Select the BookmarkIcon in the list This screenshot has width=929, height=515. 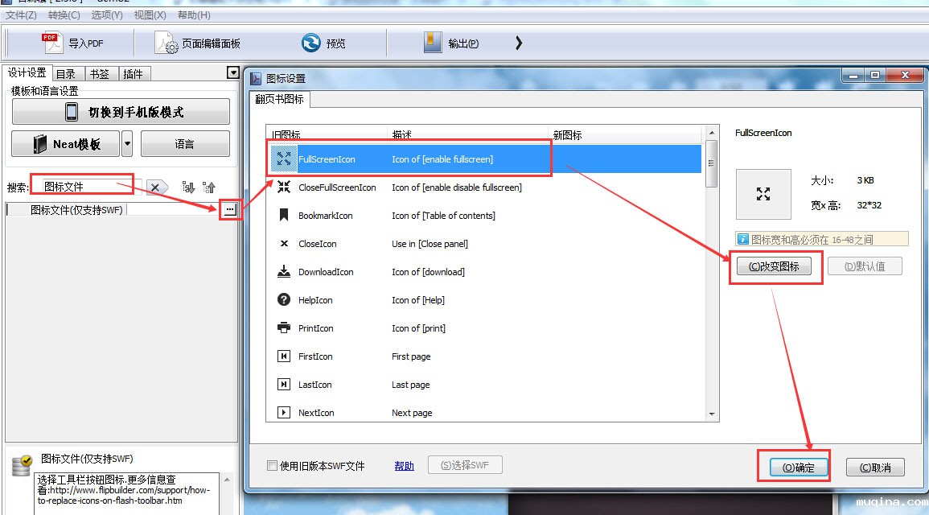coord(284,216)
